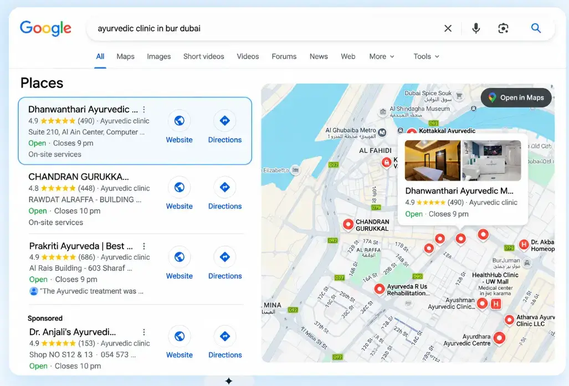Get Directions icon for Prakriti Ayurveda

click(x=225, y=257)
